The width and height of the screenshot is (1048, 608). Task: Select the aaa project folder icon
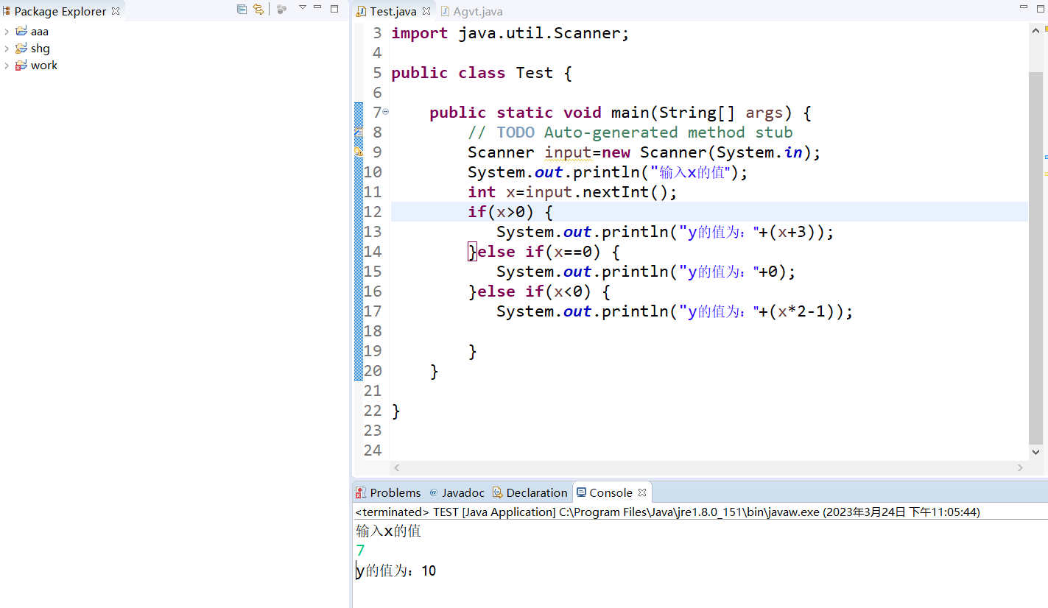(x=21, y=31)
